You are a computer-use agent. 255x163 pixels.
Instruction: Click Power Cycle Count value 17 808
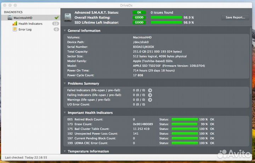(138, 75)
